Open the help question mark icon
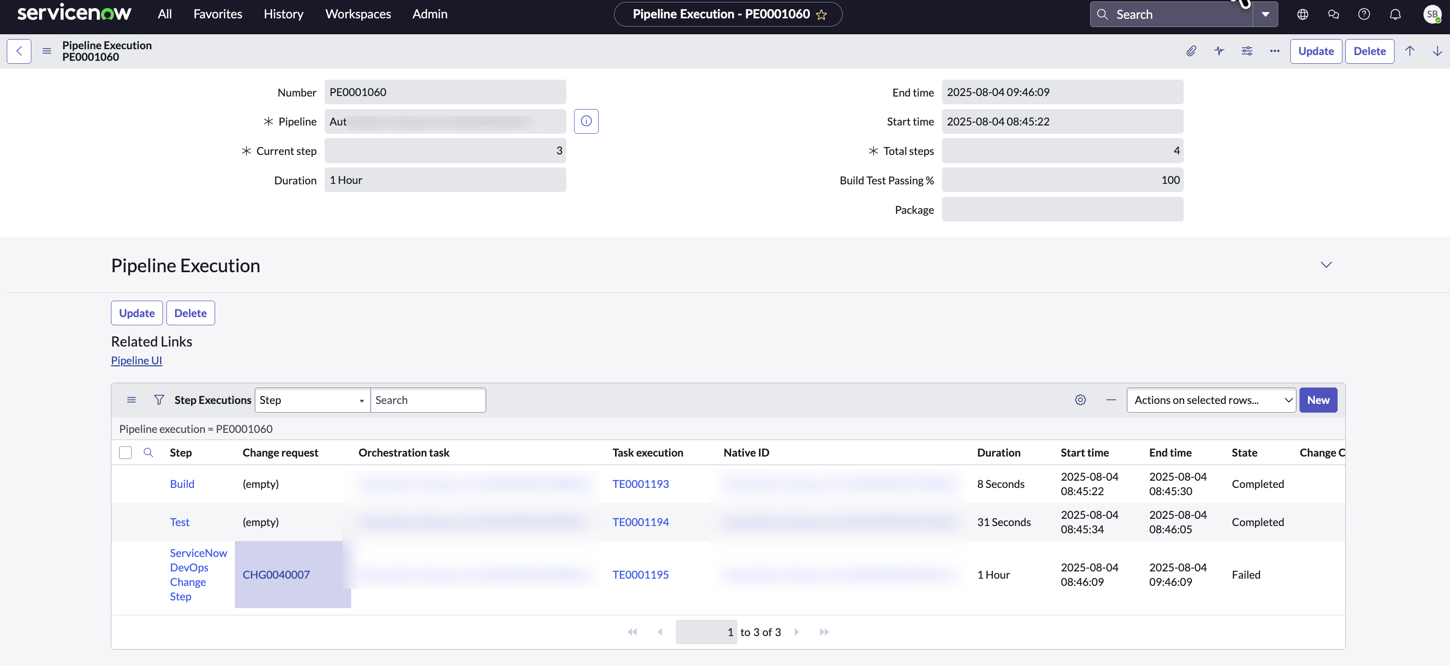Viewport: 1450px width, 666px height. tap(1364, 14)
